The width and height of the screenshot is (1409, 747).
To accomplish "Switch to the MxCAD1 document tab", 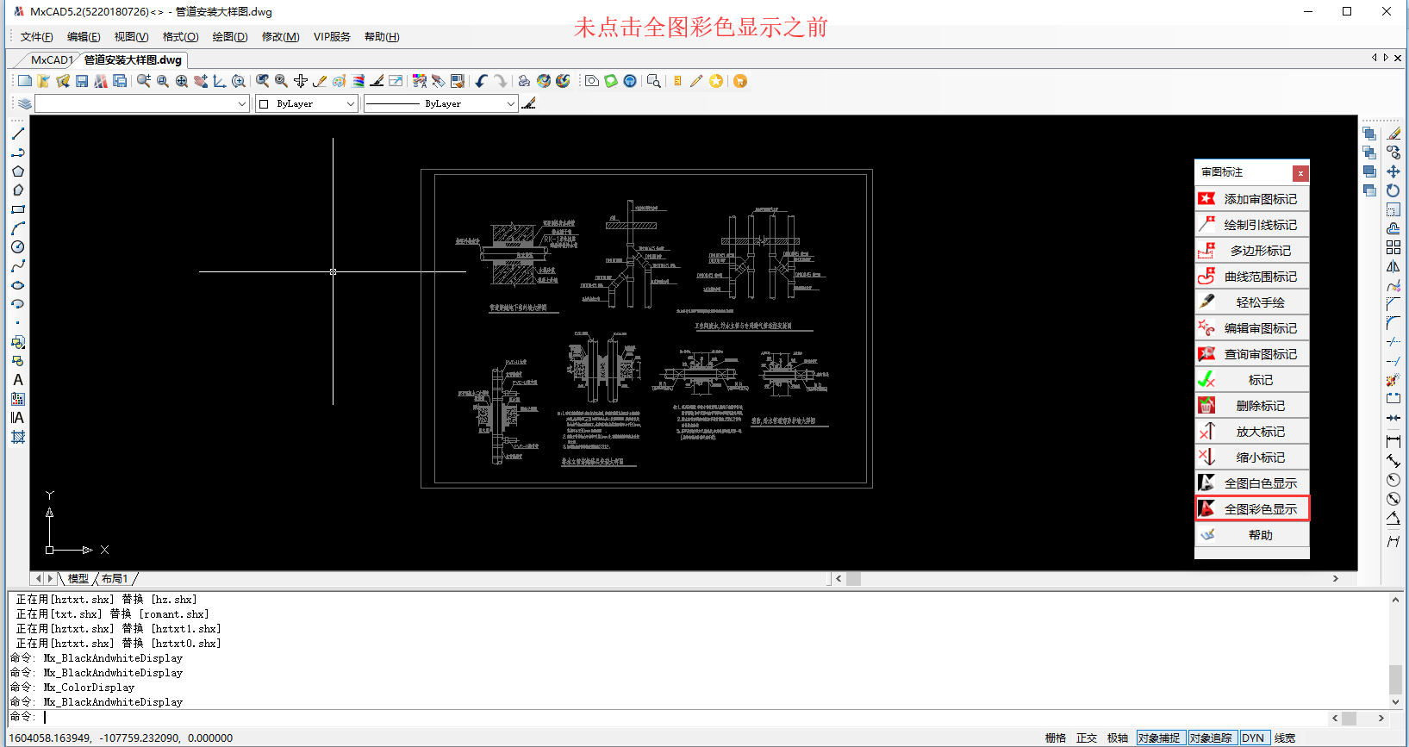I will coord(51,60).
